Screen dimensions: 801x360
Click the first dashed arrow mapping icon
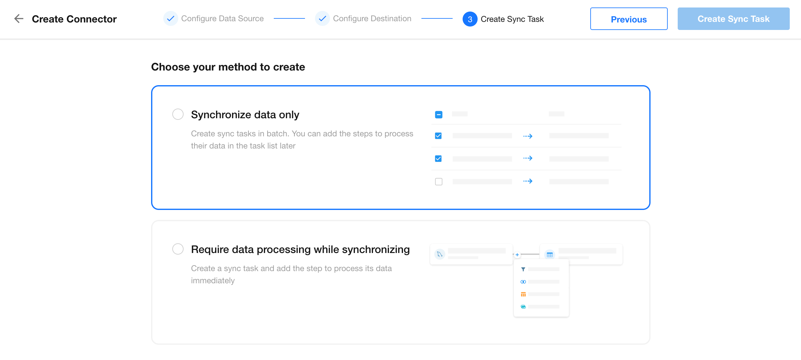point(528,136)
